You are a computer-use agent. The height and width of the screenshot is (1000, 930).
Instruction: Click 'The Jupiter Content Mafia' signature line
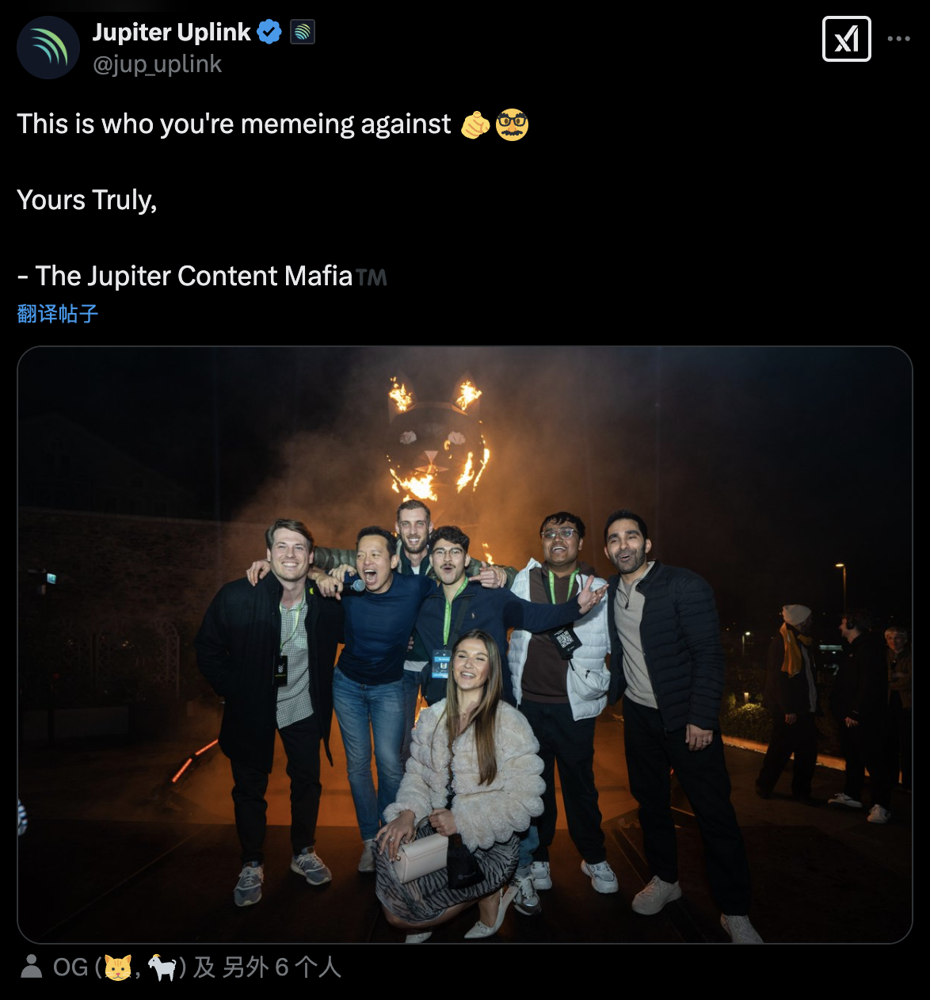point(193,276)
